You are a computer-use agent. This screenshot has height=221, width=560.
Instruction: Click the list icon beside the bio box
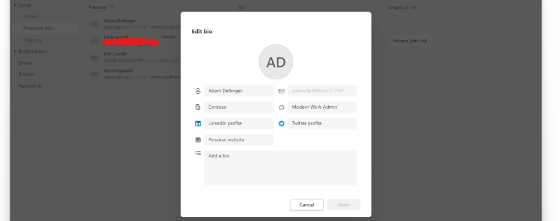198,154
